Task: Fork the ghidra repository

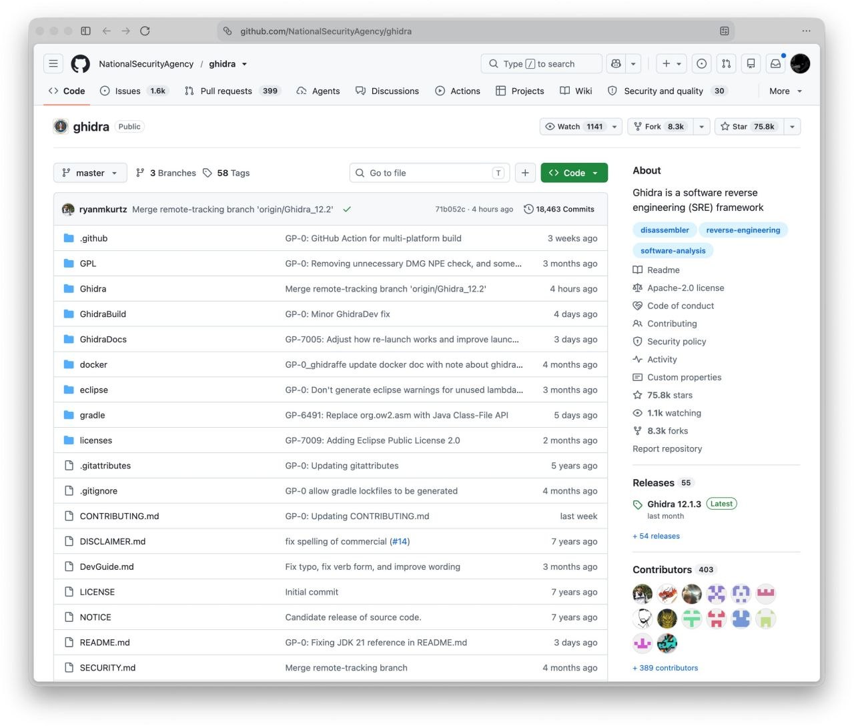Action: (x=659, y=127)
